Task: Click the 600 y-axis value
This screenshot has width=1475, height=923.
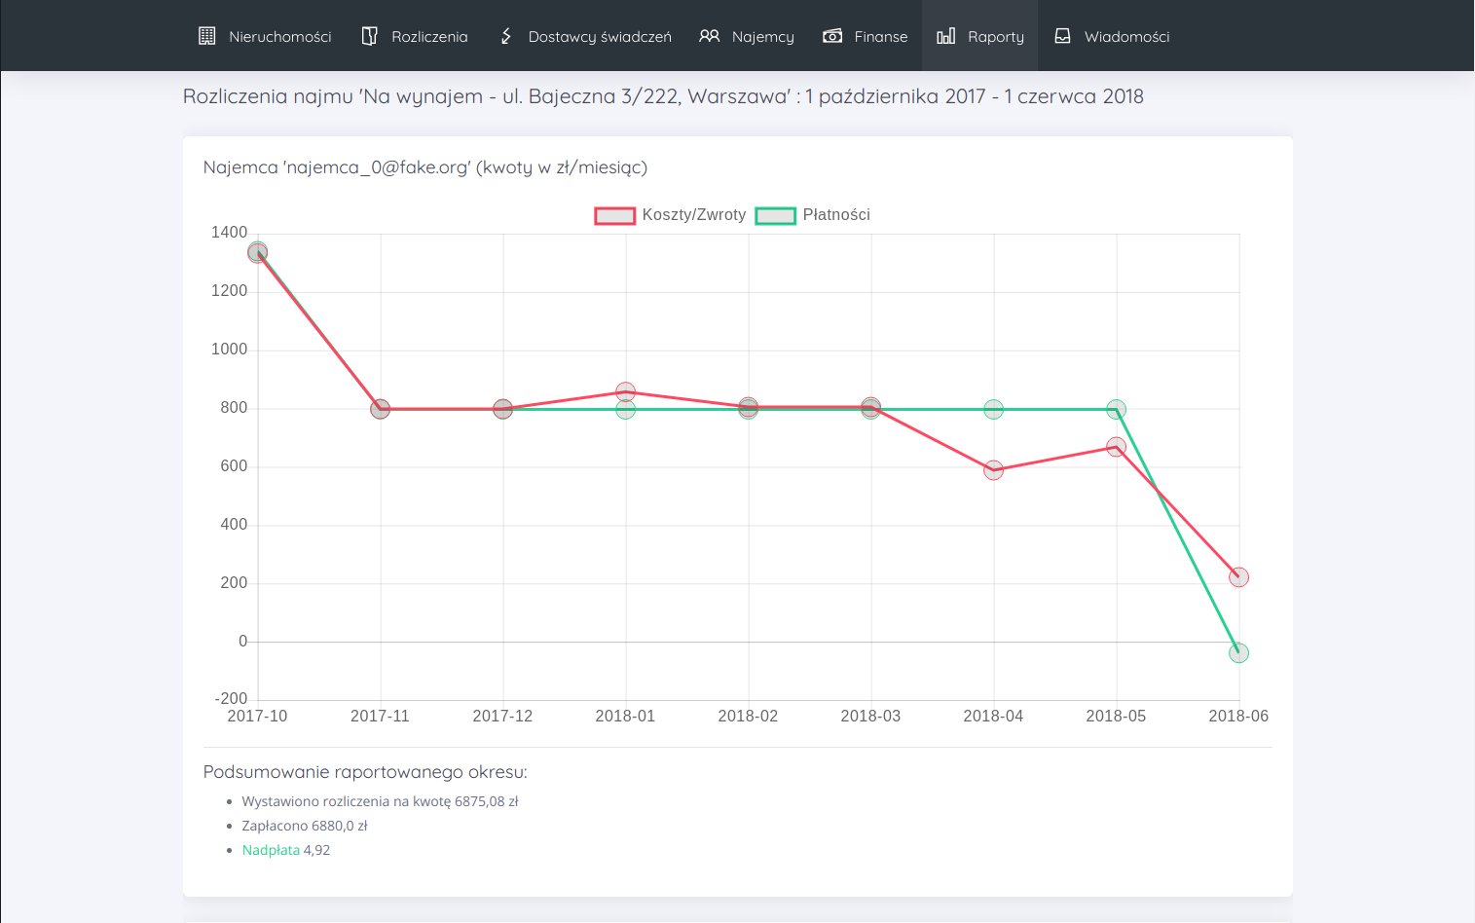Action: (x=234, y=466)
